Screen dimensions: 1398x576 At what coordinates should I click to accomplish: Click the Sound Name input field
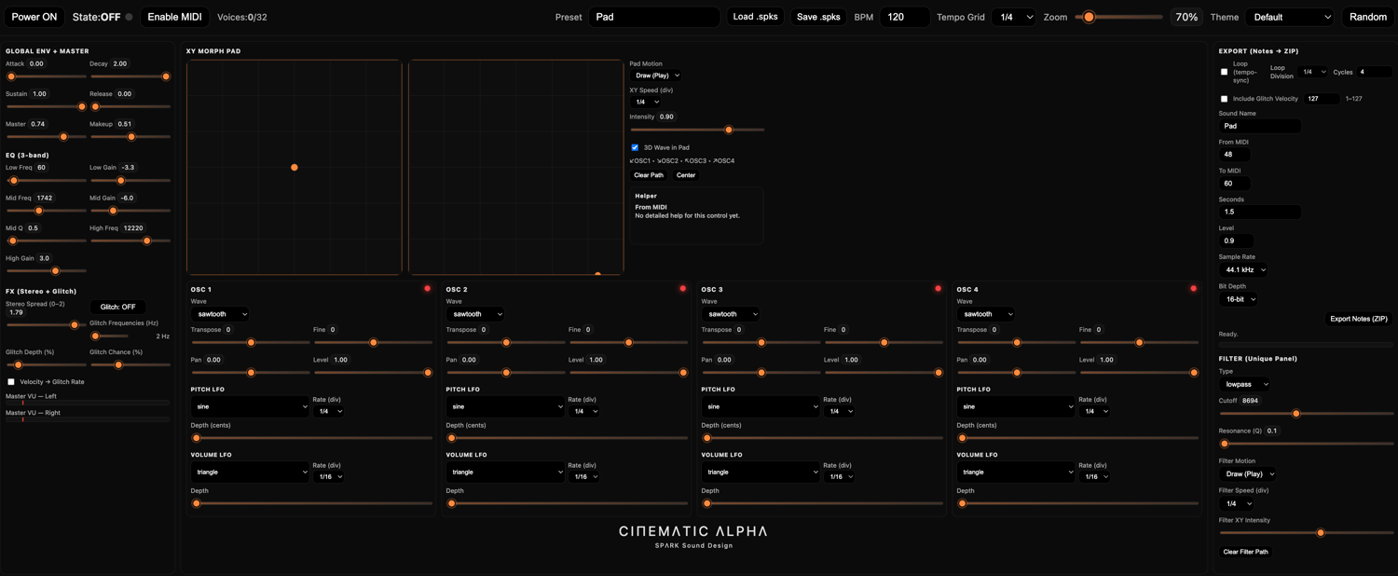pyautogui.click(x=1259, y=126)
